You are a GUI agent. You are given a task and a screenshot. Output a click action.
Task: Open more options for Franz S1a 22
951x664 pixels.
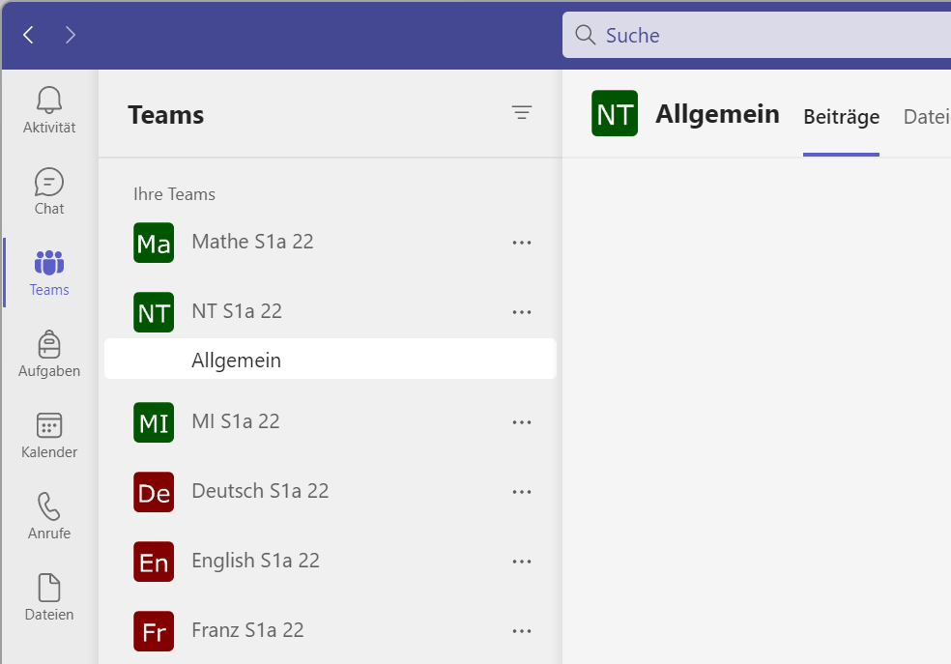[522, 631]
